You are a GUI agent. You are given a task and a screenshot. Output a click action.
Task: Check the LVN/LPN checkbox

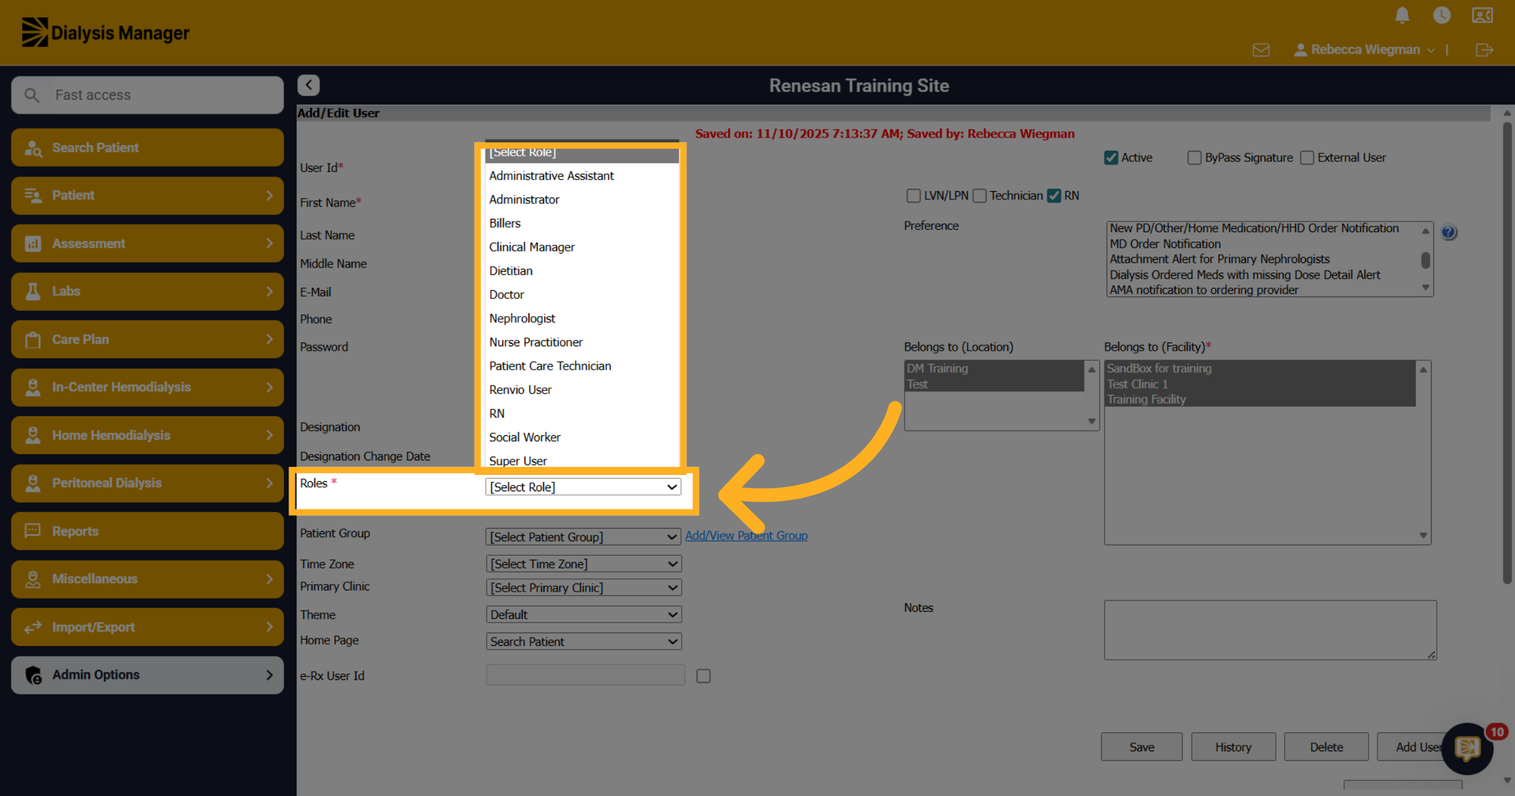click(913, 196)
